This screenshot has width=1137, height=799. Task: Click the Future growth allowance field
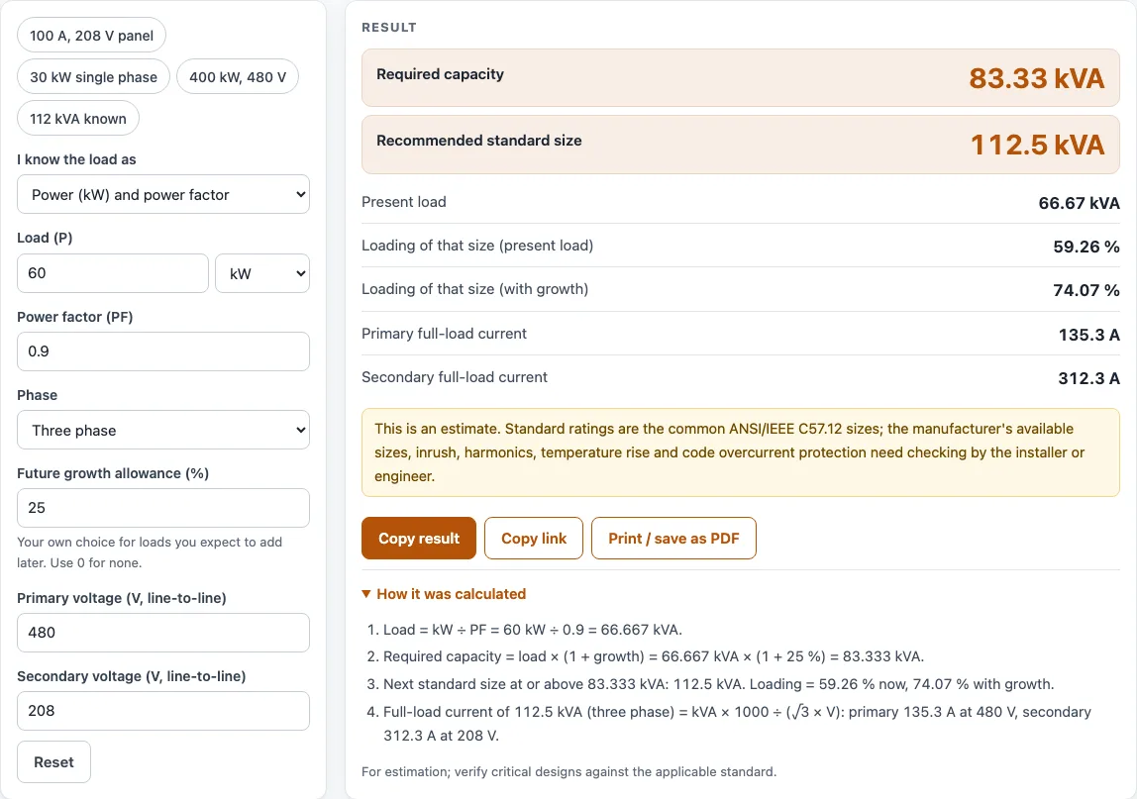(x=163, y=508)
